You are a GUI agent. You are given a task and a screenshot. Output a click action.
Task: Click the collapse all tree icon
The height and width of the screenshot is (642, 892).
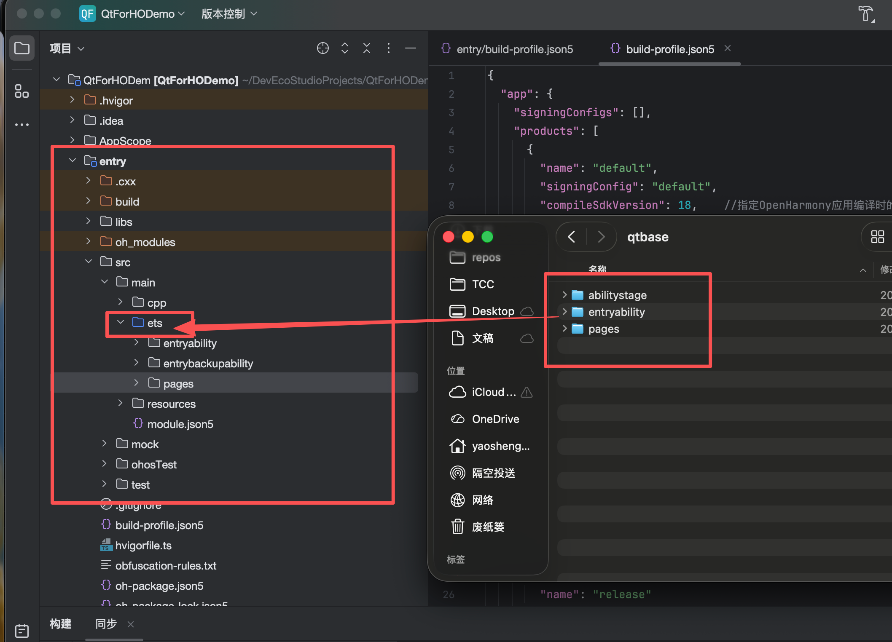tap(366, 48)
